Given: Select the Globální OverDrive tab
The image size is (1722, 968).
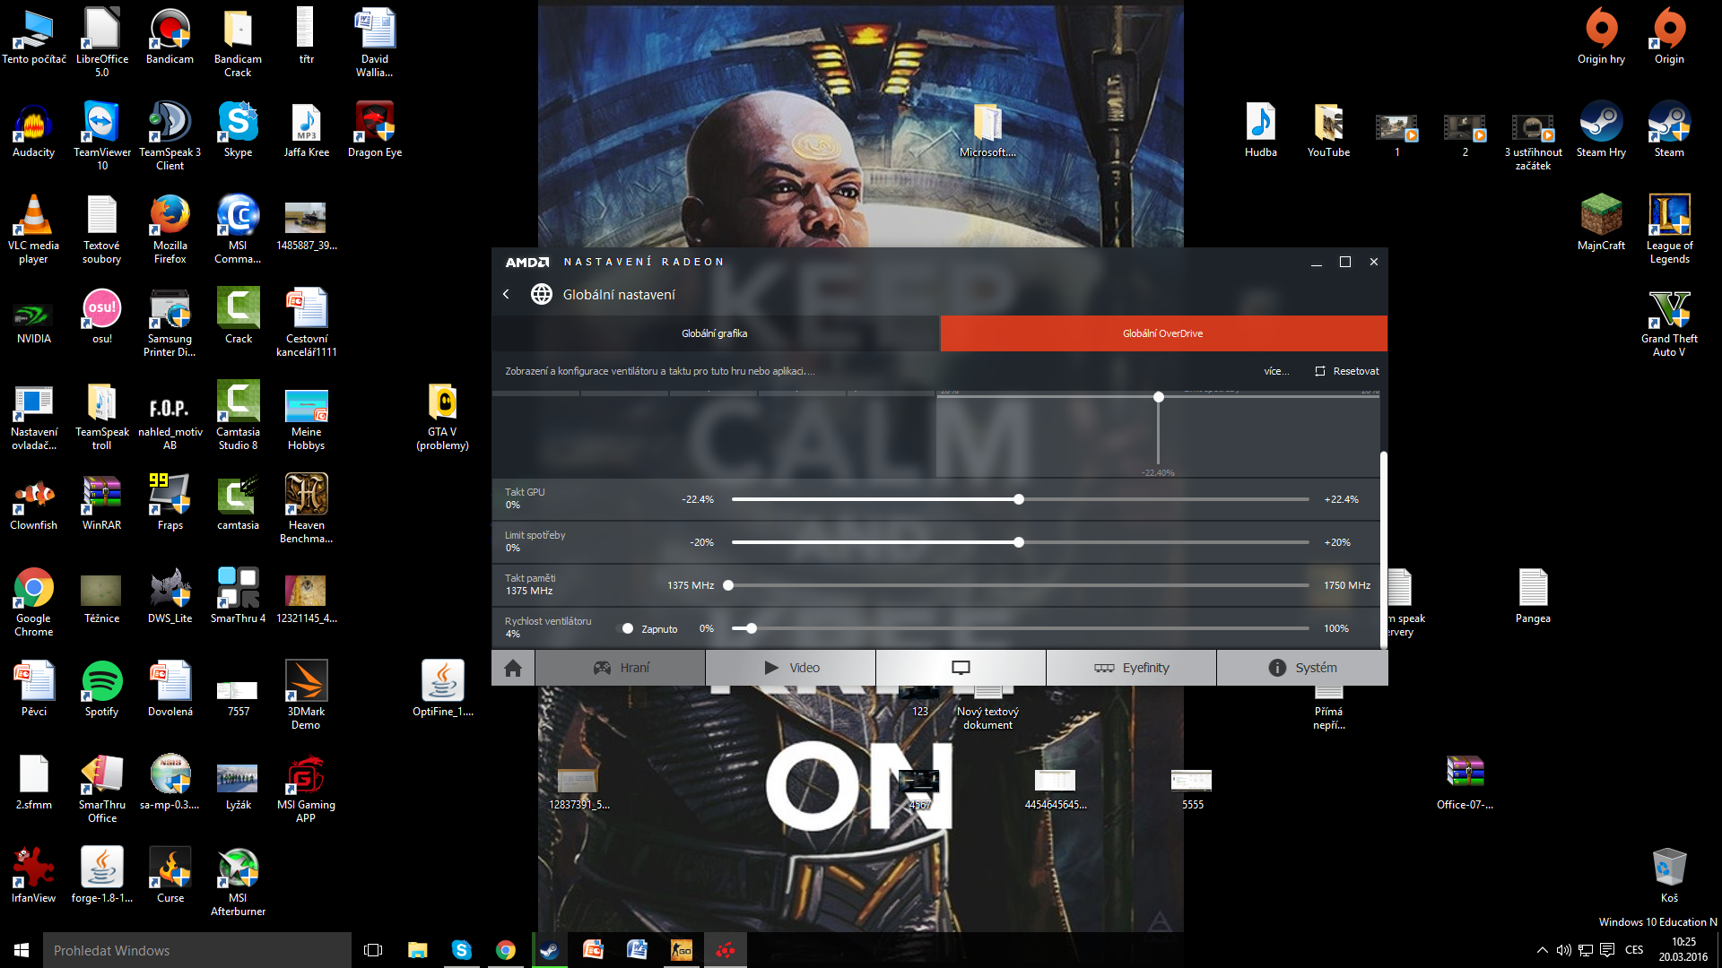Looking at the screenshot, I should click(x=1163, y=333).
